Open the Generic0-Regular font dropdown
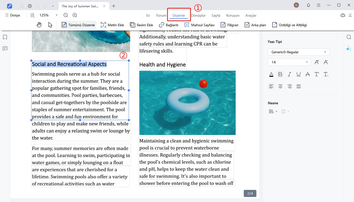This screenshot has width=354, height=202. tap(298, 52)
